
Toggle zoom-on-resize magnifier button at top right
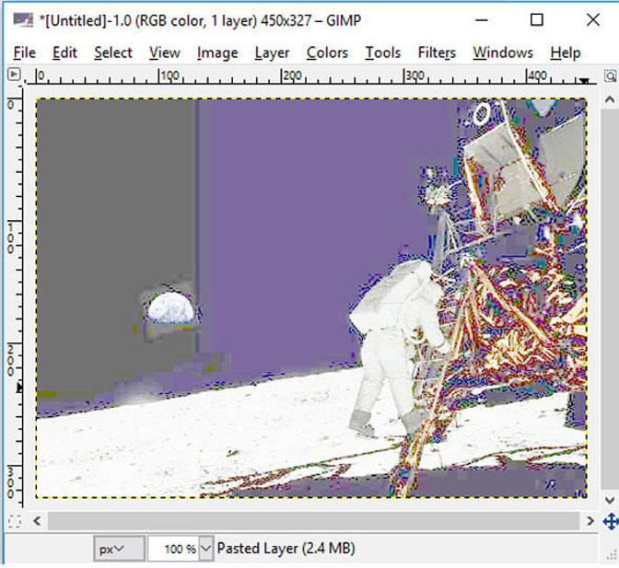tap(611, 75)
